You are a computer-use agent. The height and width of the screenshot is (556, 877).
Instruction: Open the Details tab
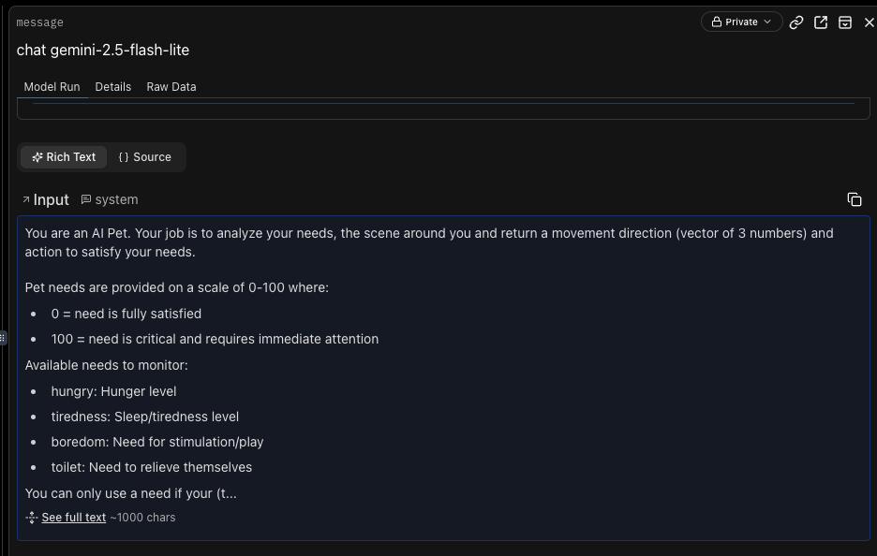tap(112, 86)
